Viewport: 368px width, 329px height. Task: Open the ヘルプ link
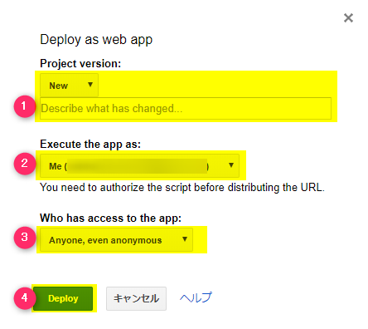point(196,297)
